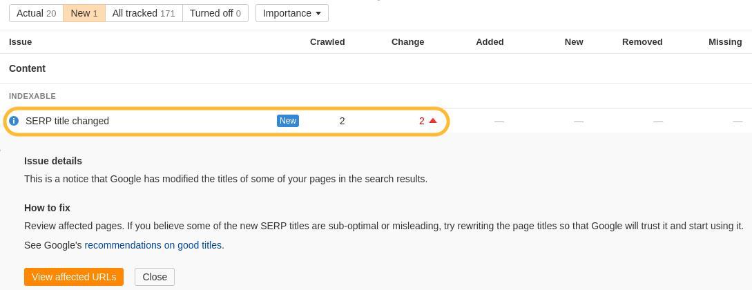Click the Removed column header

point(642,42)
